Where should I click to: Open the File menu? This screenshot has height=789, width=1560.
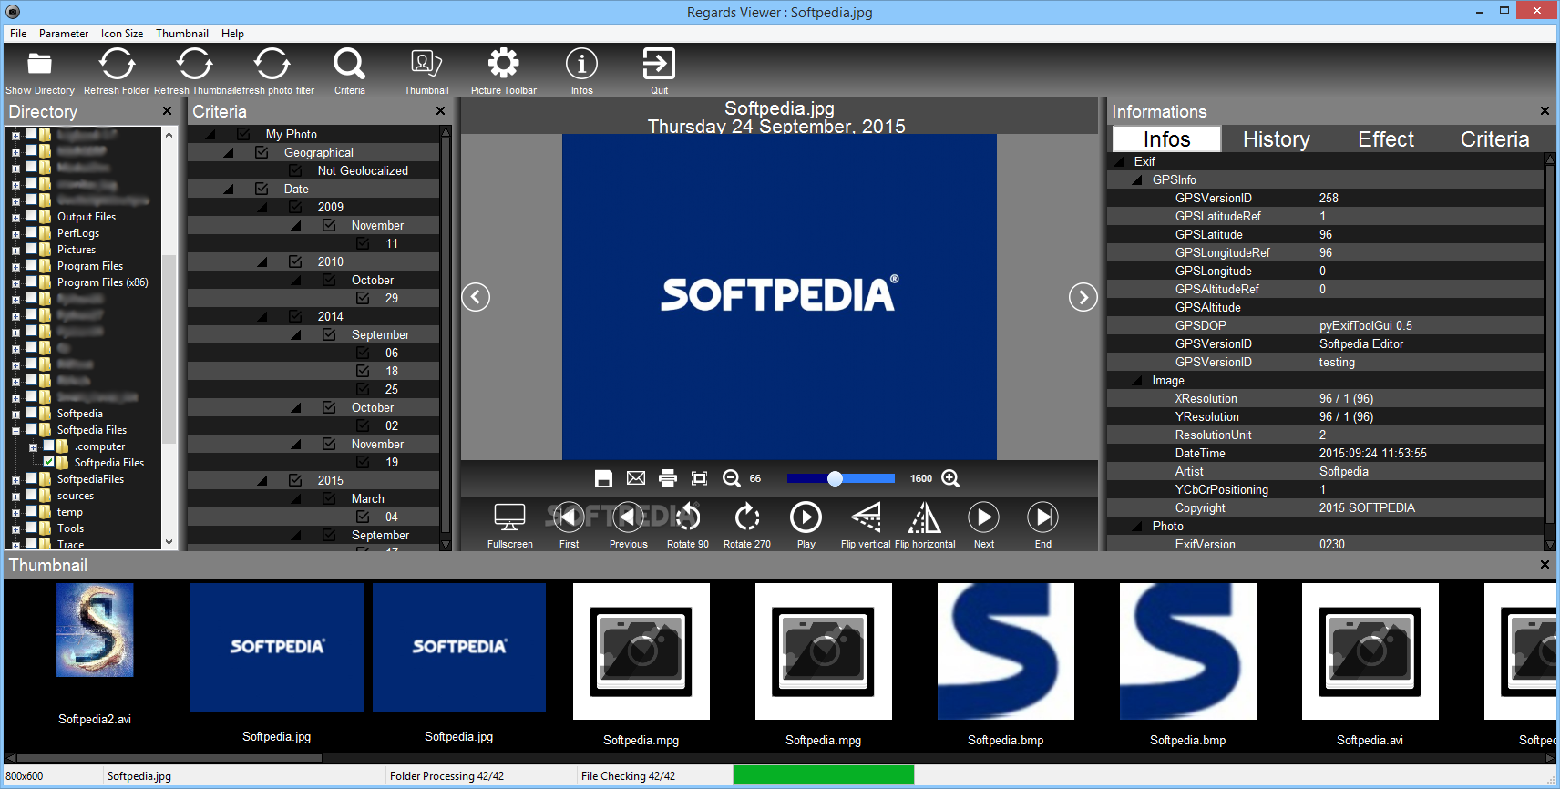[18, 34]
